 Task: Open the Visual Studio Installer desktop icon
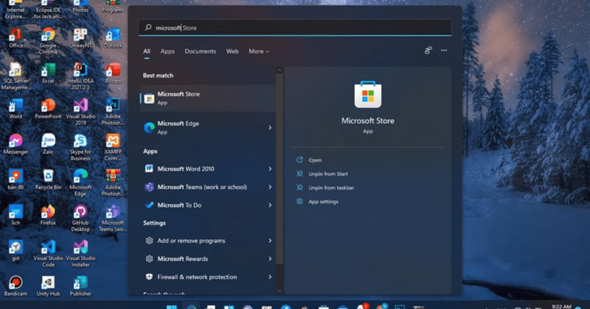pyautogui.click(x=81, y=253)
